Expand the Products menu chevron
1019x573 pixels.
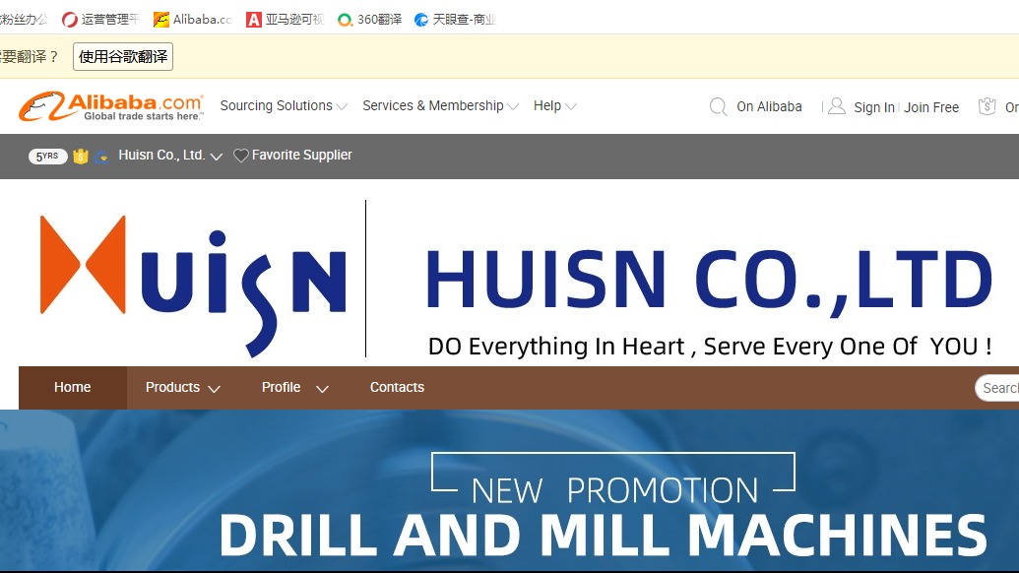[x=214, y=389]
